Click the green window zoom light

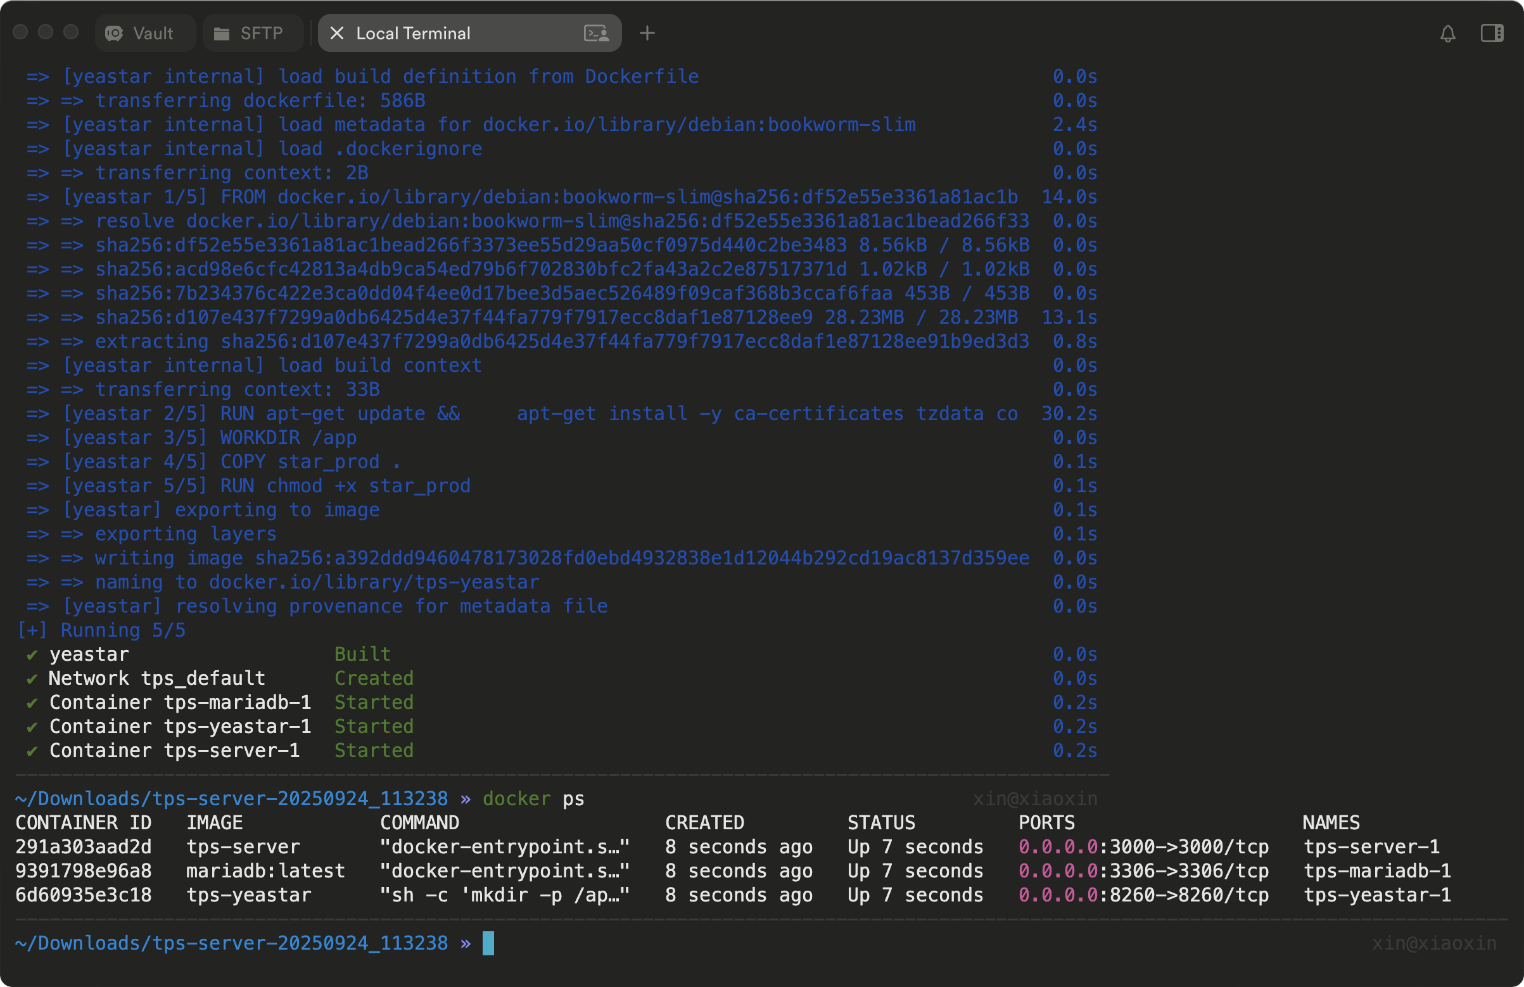(x=71, y=32)
